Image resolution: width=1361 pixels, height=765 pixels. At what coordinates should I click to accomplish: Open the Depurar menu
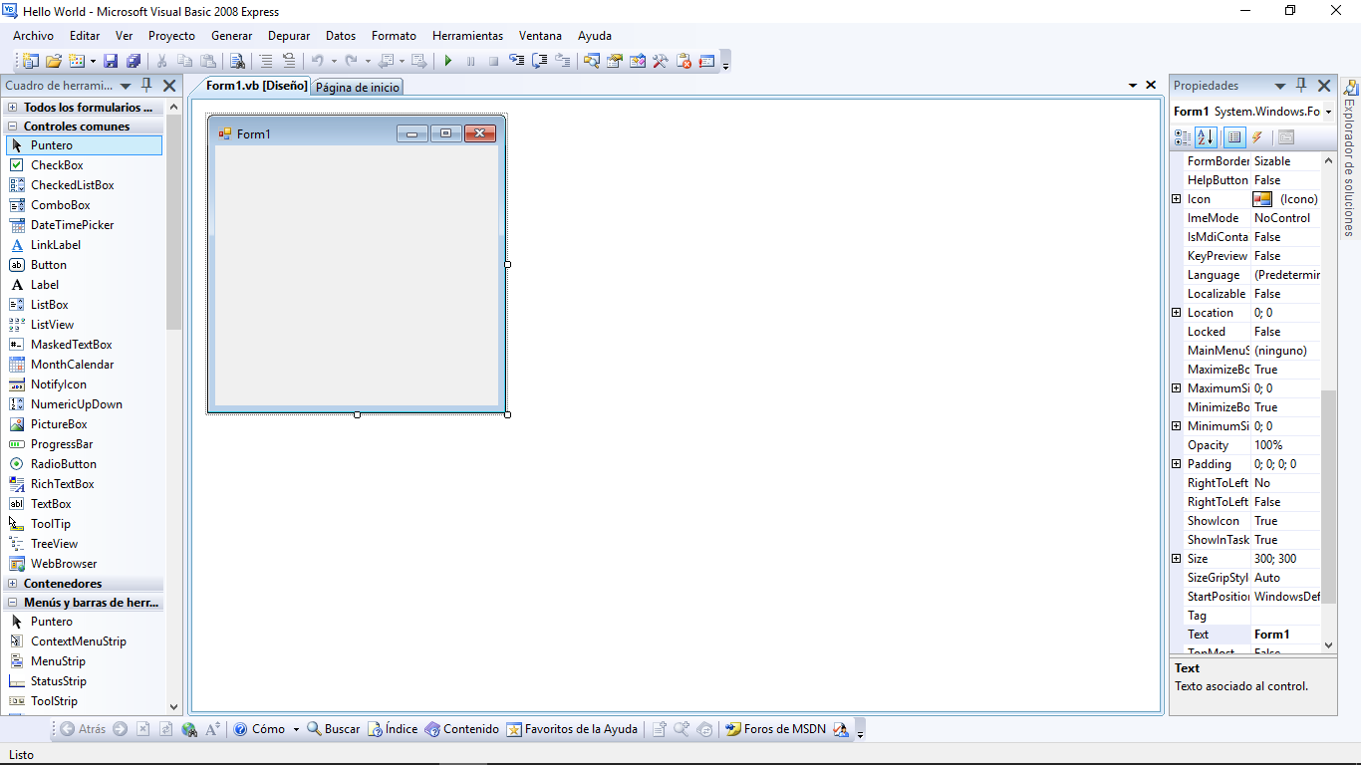pos(288,36)
